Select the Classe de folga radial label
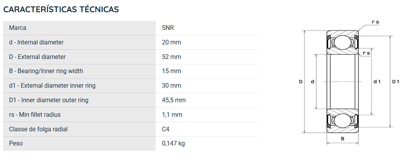Screen dimensions: 409x160 tap(38, 129)
